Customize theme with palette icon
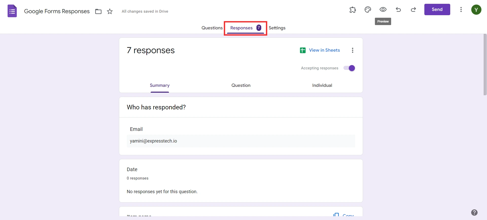This screenshot has width=487, height=220. 368,10
